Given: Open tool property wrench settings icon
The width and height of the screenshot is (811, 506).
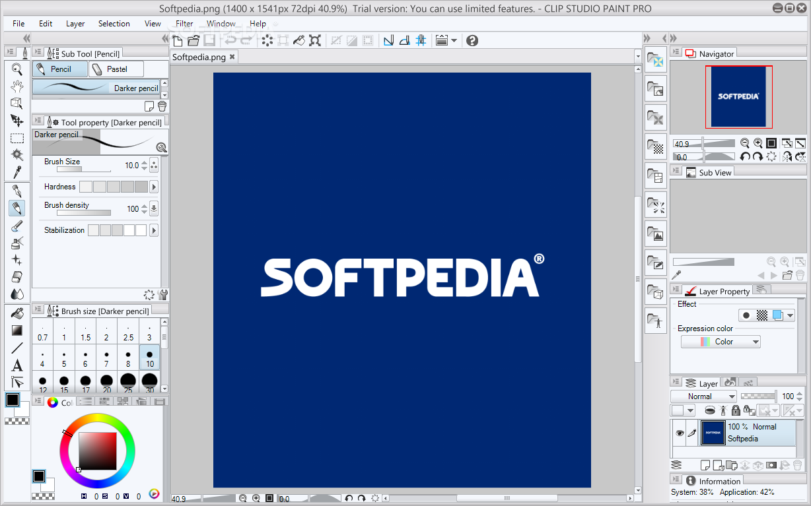Looking at the screenshot, I should [163, 295].
